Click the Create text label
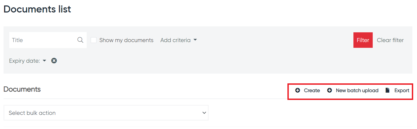This screenshot has height=129, width=417. pyautogui.click(x=312, y=90)
